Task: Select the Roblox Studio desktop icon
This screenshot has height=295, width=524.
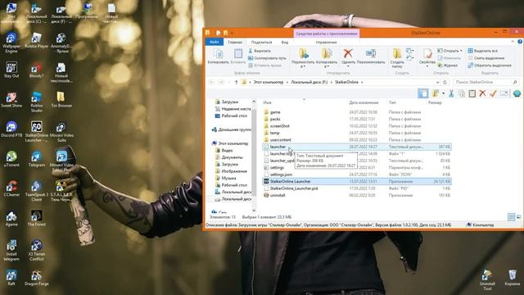Action: click(x=36, y=102)
